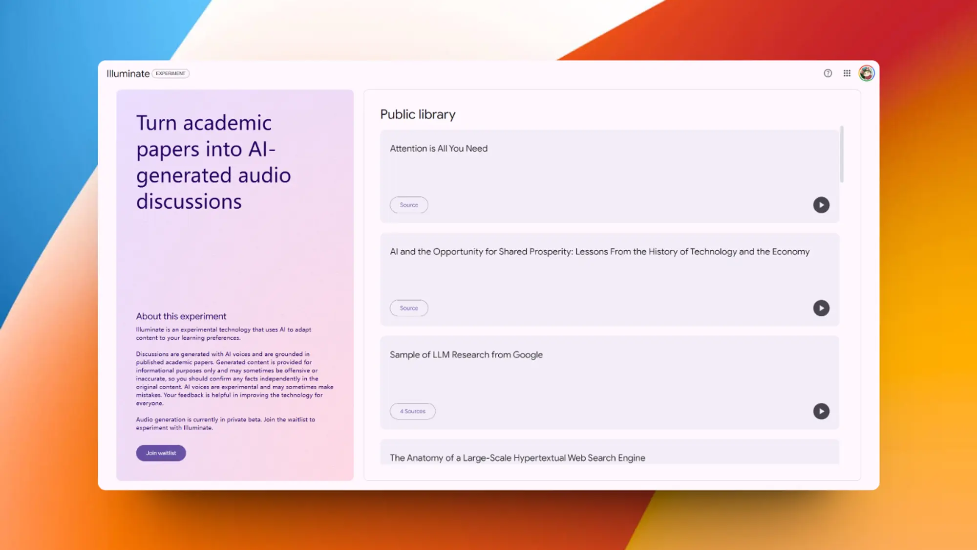Click the About this experiment heading
Screen dimensions: 977x550
point(181,316)
